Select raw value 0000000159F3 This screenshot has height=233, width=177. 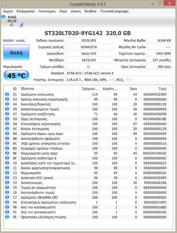pos(155,202)
